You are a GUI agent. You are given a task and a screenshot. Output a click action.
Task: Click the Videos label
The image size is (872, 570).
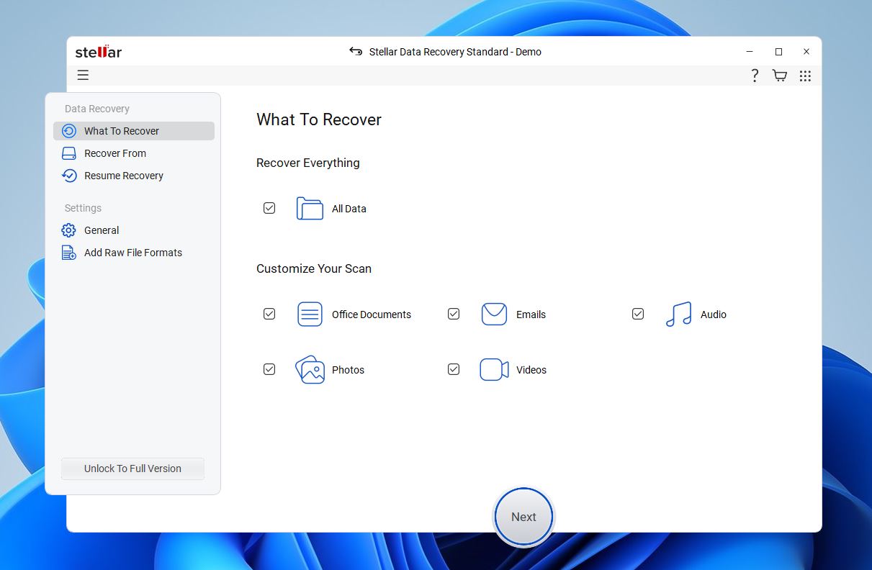tap(531, 370)
